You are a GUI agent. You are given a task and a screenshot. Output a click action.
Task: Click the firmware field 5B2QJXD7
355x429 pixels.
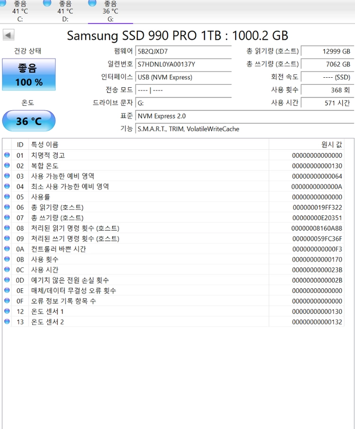(183, 52)
